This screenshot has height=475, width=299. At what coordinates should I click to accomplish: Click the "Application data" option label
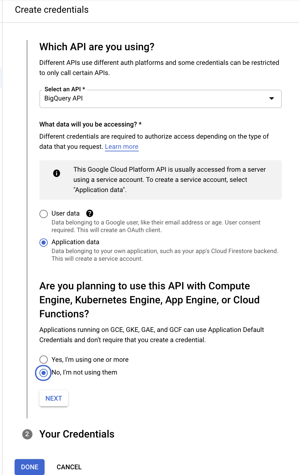75,242
